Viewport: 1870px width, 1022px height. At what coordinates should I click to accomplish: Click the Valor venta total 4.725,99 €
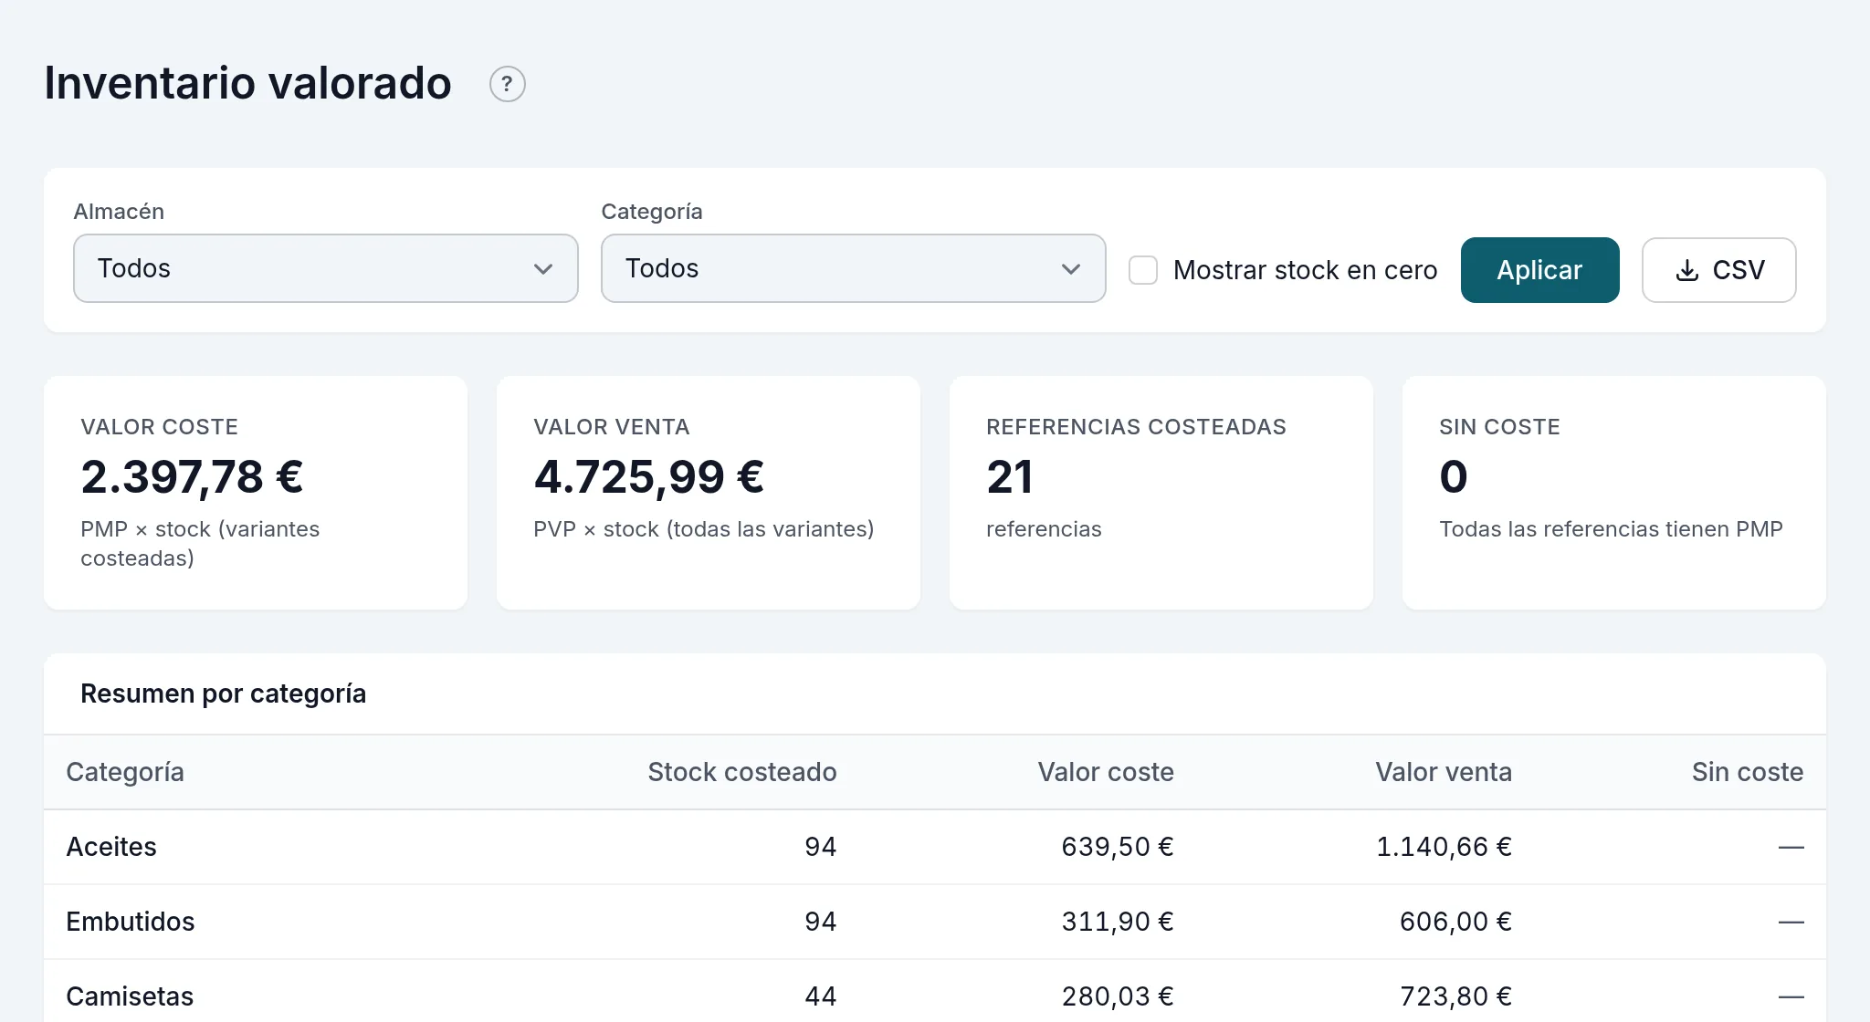coord(648,476)
